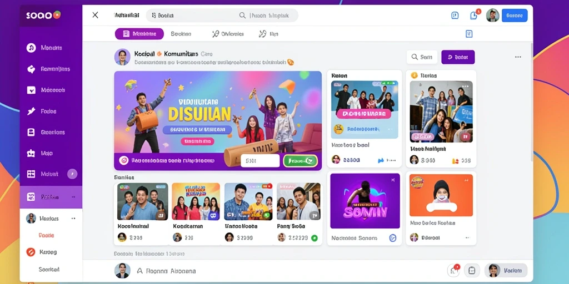The image size is (569, 284).
Task: Click the crown icon in the sidebar
Action: [31, 153]
